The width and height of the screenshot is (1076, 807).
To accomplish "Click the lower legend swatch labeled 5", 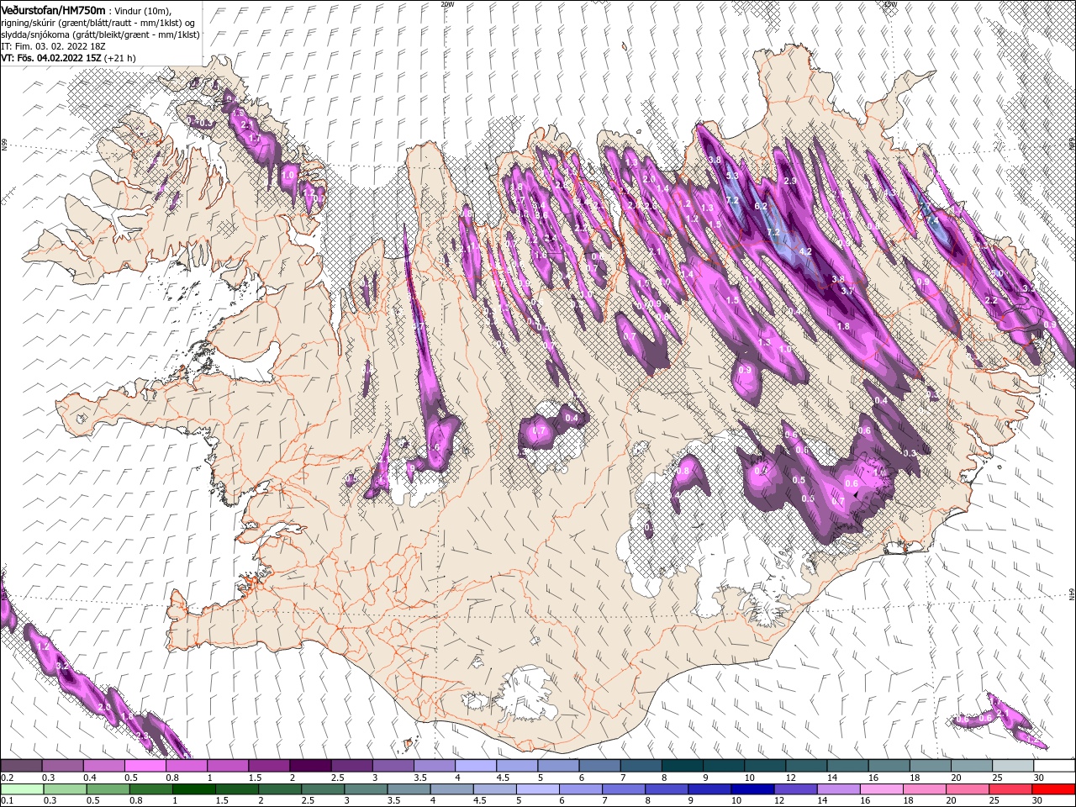I will point(537,789).
